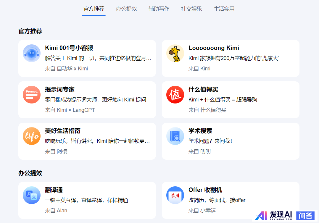Click the 翻译通 translation icon
This screenshot has height=223, width=319.
pos(32,195)
